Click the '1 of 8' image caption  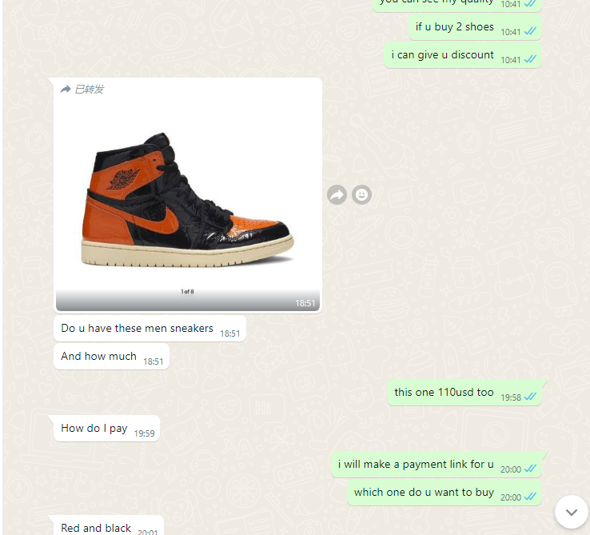pyautogui.click(x=187, y=291)
